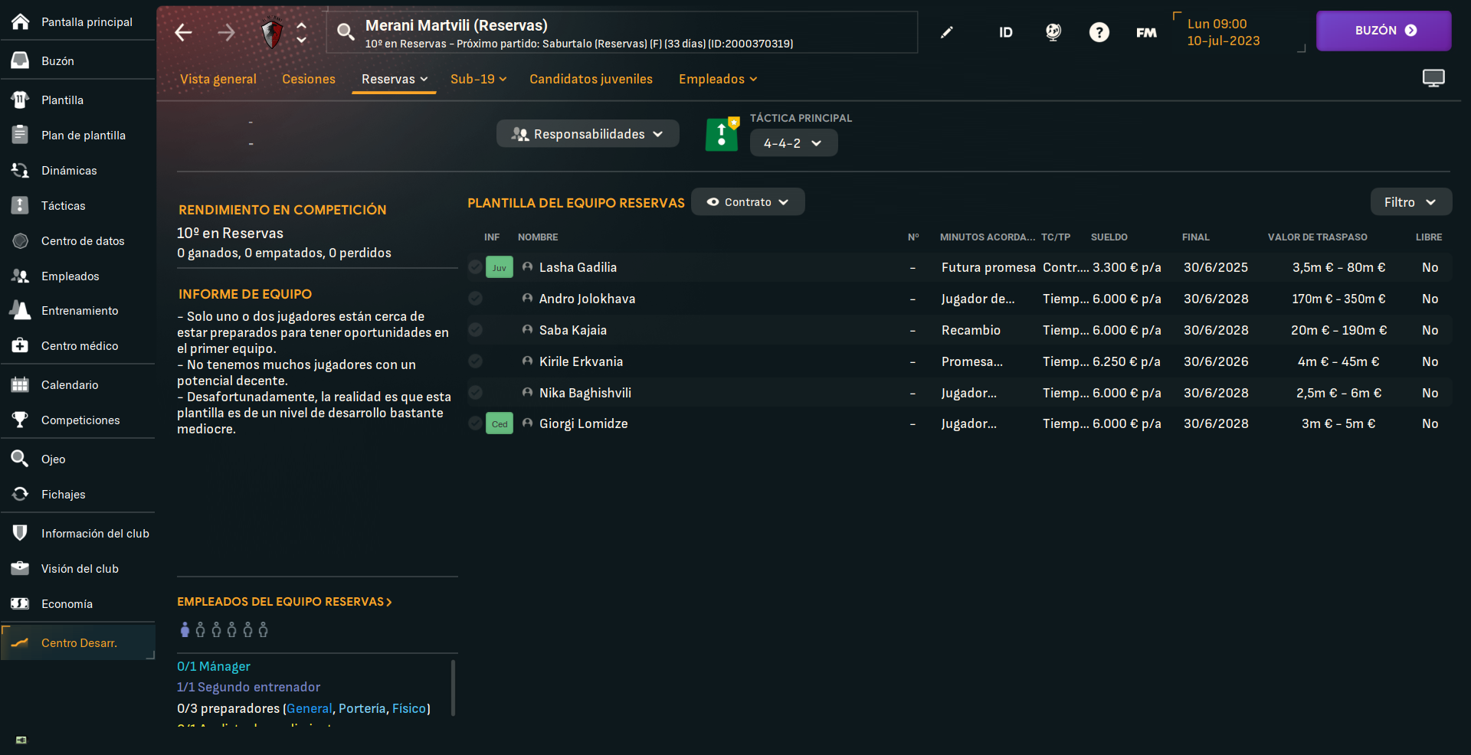
Task: Open Dinámicas from the sidebar
Action: (77, 170)
